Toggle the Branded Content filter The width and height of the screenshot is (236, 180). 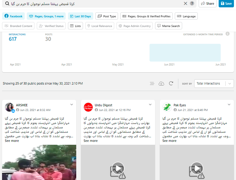(19, 26)
